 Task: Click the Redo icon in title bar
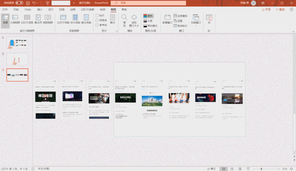[42, 3]
